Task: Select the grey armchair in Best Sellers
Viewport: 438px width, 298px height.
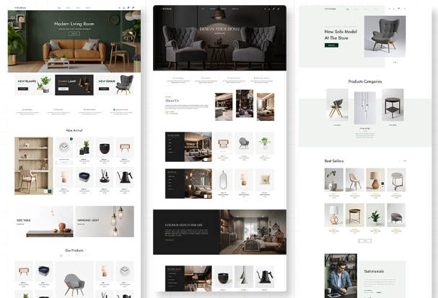Action: [396, 215]
